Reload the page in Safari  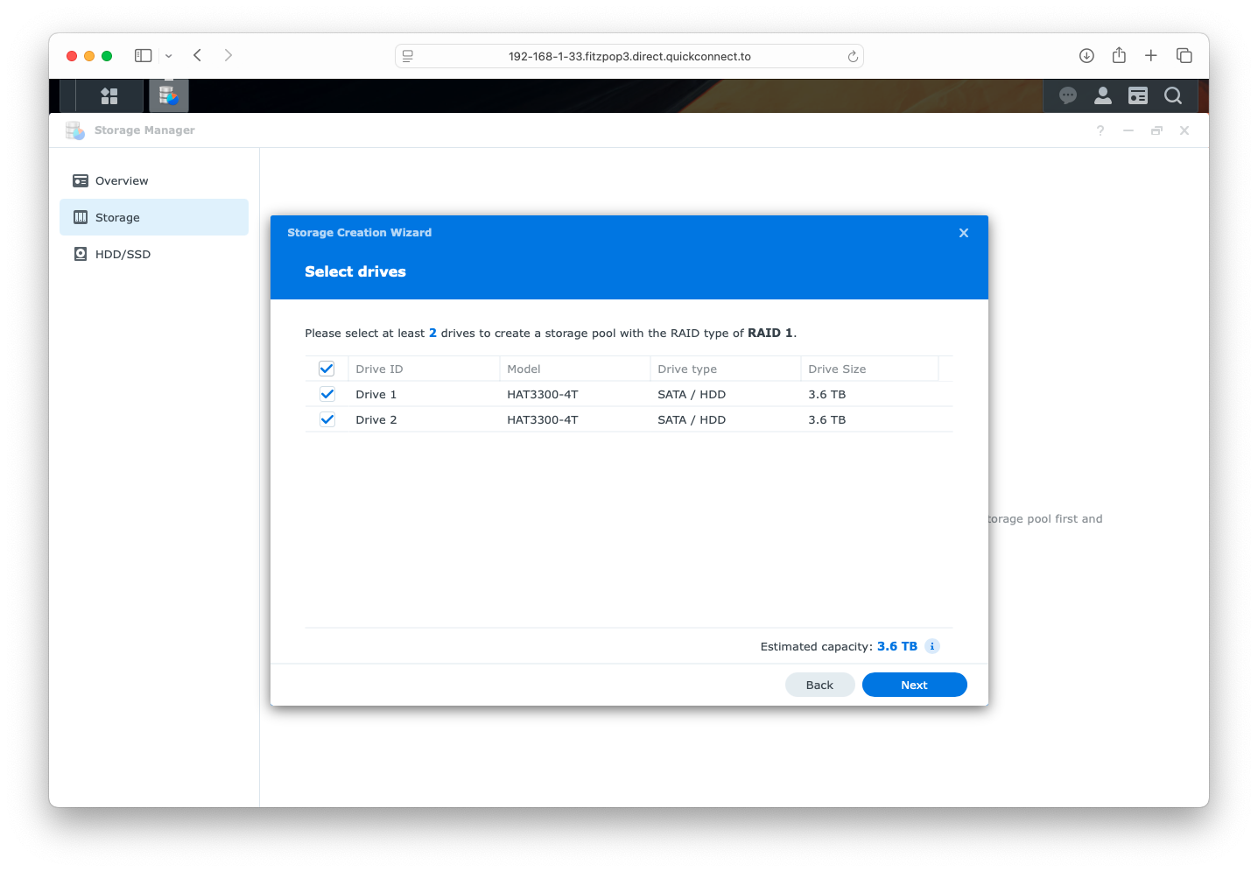tap(853, 56)
